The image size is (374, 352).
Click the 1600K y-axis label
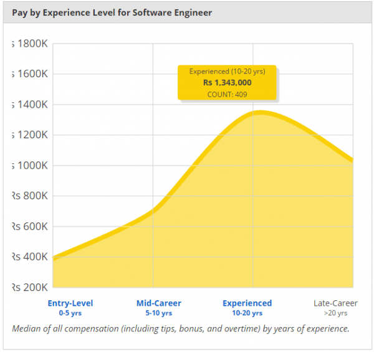coord(30,74)
